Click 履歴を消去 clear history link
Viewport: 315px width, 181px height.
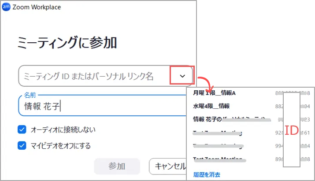click(207, 174)
